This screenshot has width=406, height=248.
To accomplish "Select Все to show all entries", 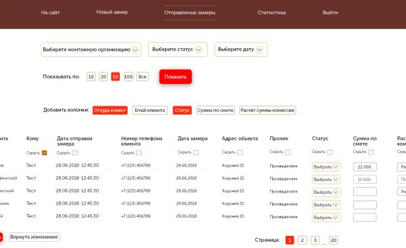I will [142, 77].
